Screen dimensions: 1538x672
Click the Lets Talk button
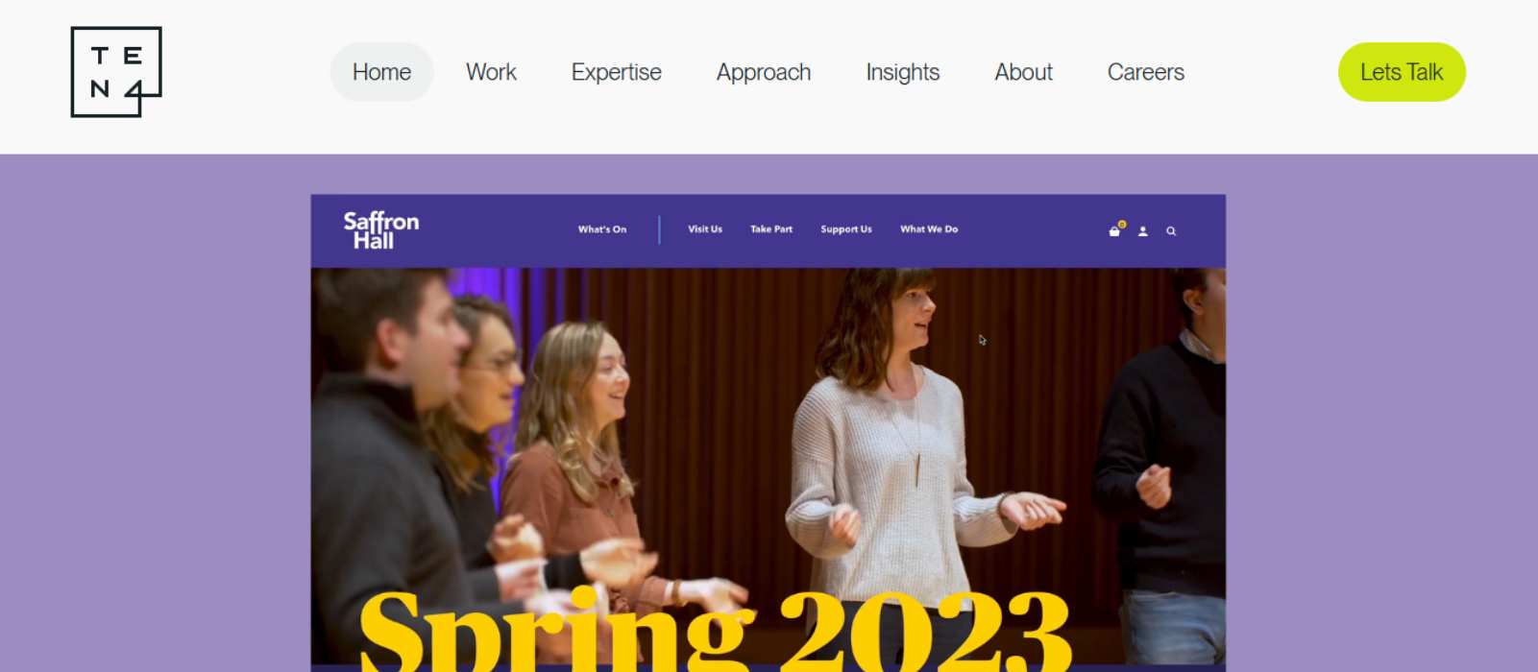pyautogui.click(x=1402, y=72)
